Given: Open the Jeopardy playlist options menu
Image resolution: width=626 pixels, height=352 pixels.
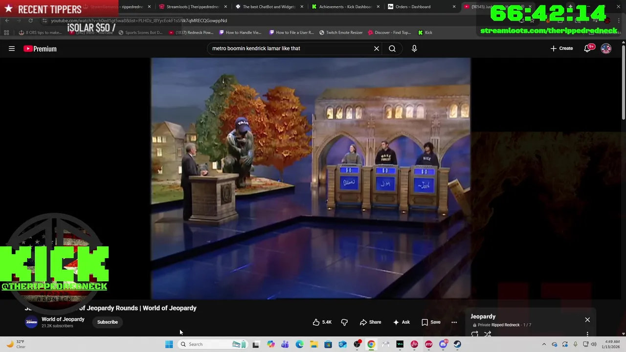Looking at the screenshot, I should point(587,334).
